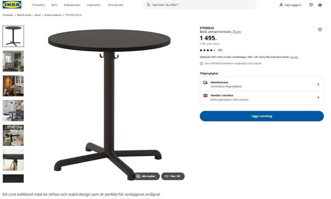Click the IKEA logo
The image size is (331, 199).
[12, 4]
